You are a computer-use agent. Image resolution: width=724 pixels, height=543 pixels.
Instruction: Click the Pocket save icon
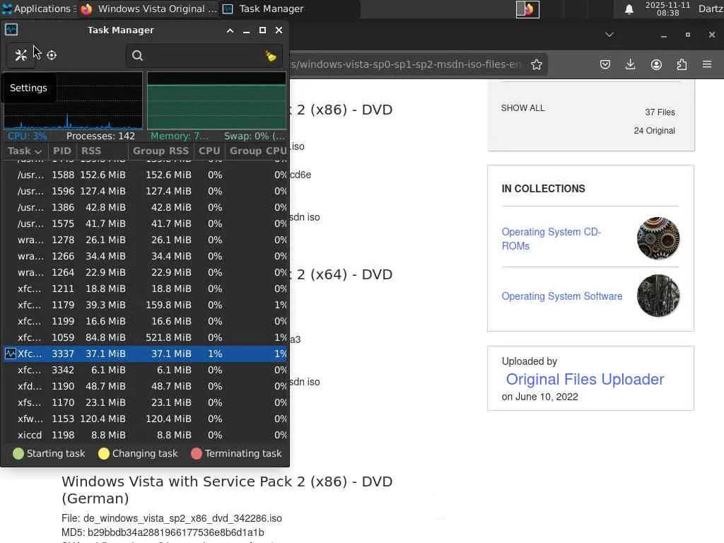605,64
